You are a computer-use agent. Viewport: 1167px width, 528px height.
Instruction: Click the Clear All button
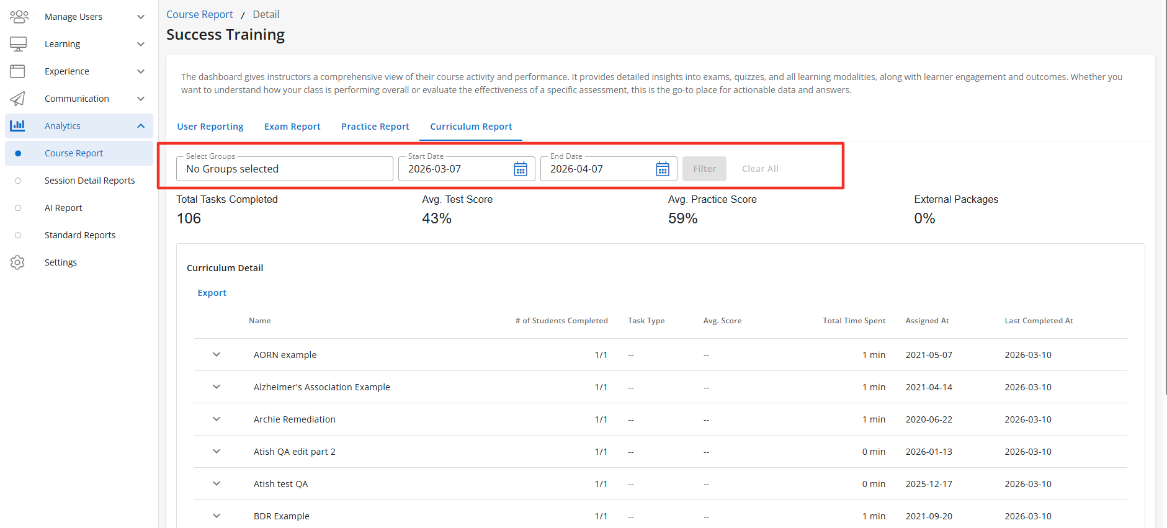point(760,169)
